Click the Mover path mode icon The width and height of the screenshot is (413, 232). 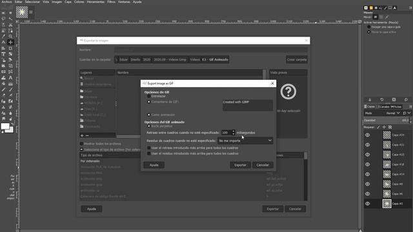[x=387, y=17]
